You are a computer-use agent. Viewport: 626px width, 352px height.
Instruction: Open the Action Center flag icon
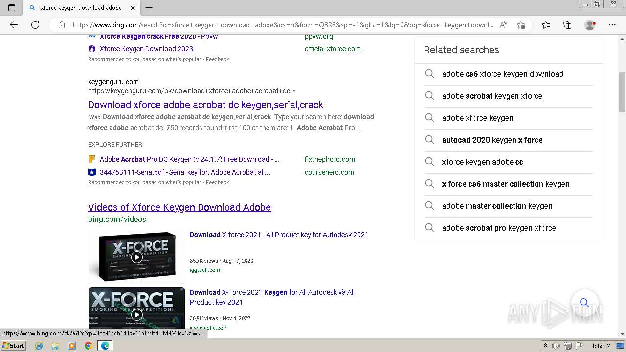pyautogui.click(x=580, y=346)
